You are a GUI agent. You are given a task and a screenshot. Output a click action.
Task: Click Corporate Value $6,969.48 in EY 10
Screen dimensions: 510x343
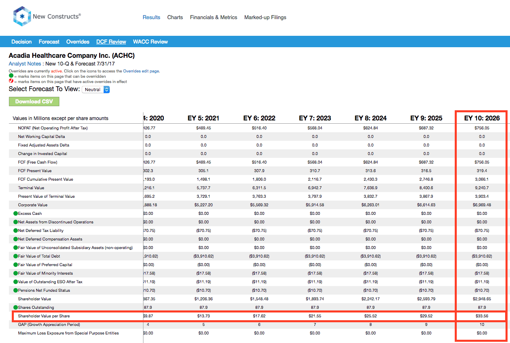482,205
